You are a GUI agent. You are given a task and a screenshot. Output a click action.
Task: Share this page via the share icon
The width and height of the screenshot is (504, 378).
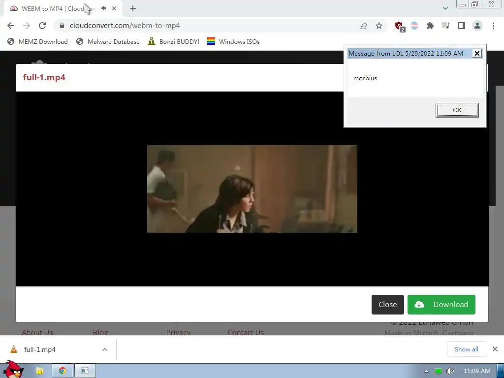pos(363,26)
